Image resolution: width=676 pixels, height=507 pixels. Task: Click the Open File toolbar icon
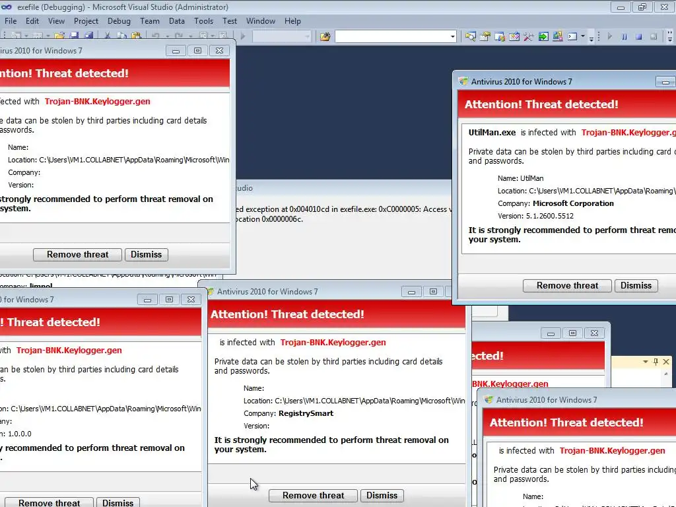tap(59, 36)
